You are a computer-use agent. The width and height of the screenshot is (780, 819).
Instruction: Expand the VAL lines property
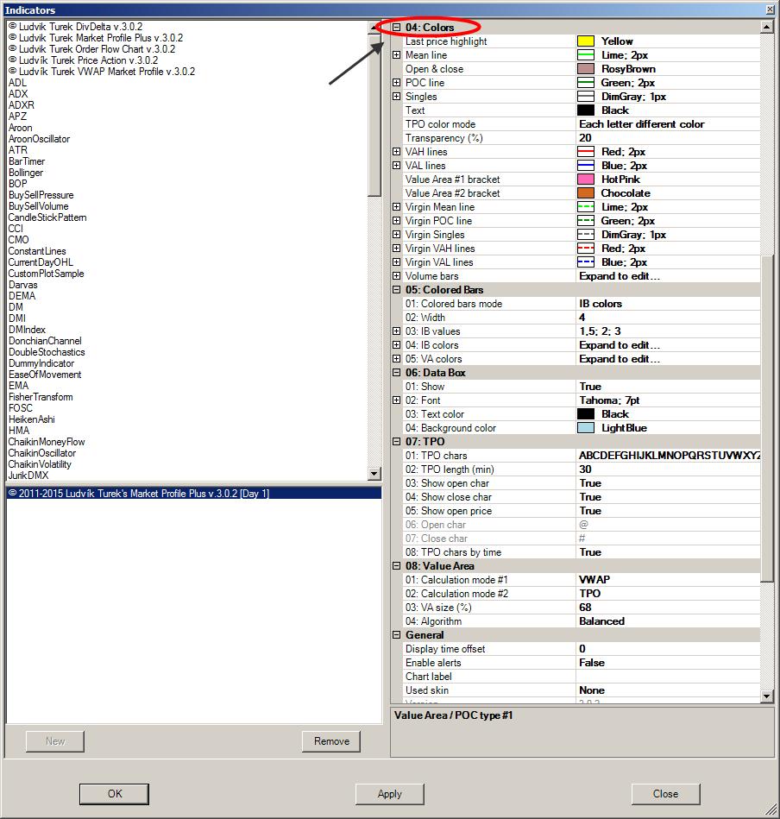click(x=396, y=165)
